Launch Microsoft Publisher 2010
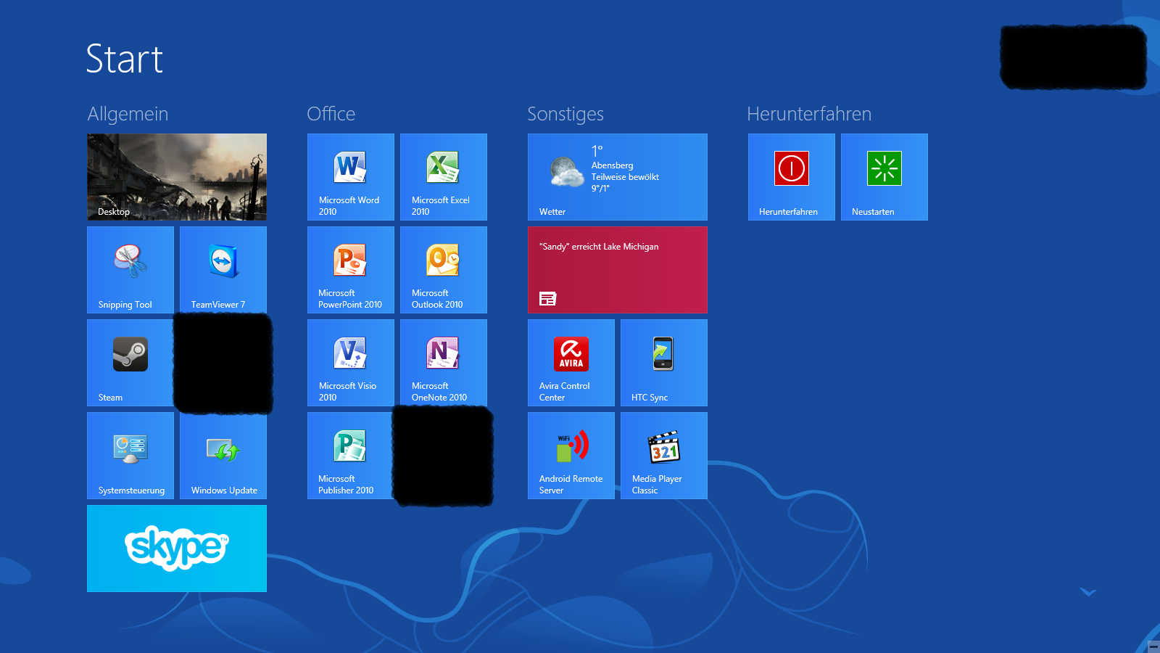1160x653 pixels. point(351,456)
